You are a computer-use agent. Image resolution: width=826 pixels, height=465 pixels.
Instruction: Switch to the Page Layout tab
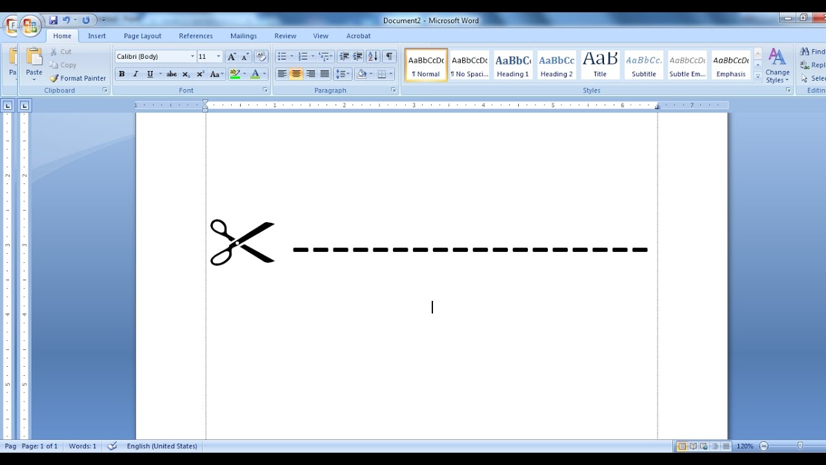tap(143, 36)
